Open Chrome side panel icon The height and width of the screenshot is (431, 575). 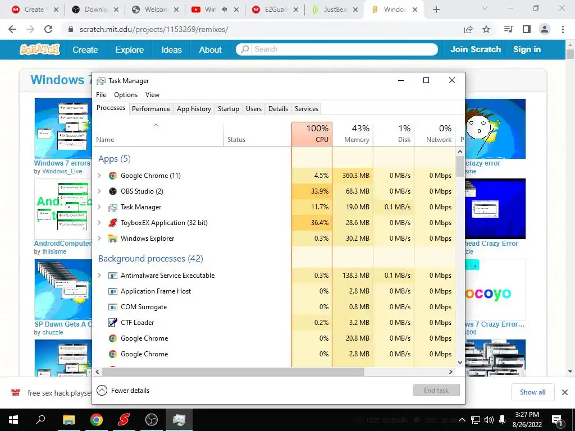click(527, 29)
